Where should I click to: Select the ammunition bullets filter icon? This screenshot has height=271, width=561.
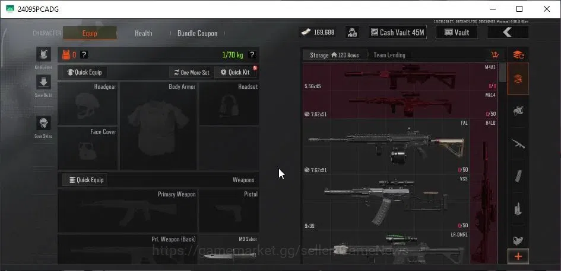click(518, 209)
